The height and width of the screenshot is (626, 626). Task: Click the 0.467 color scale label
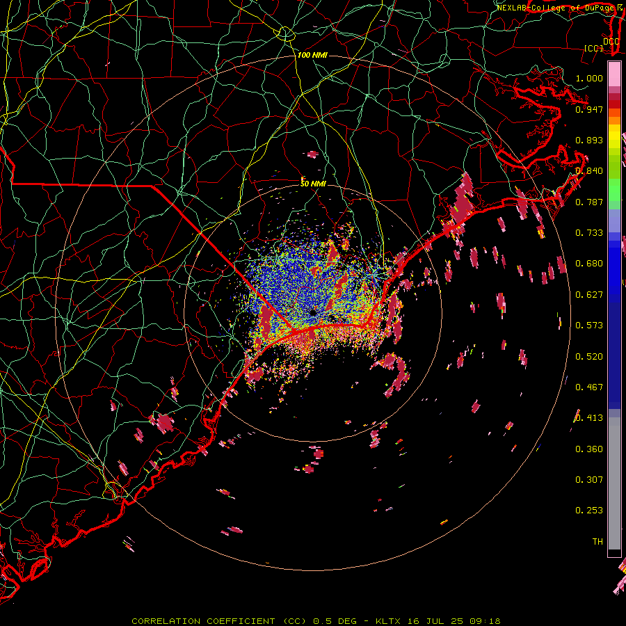click(589, 387)
